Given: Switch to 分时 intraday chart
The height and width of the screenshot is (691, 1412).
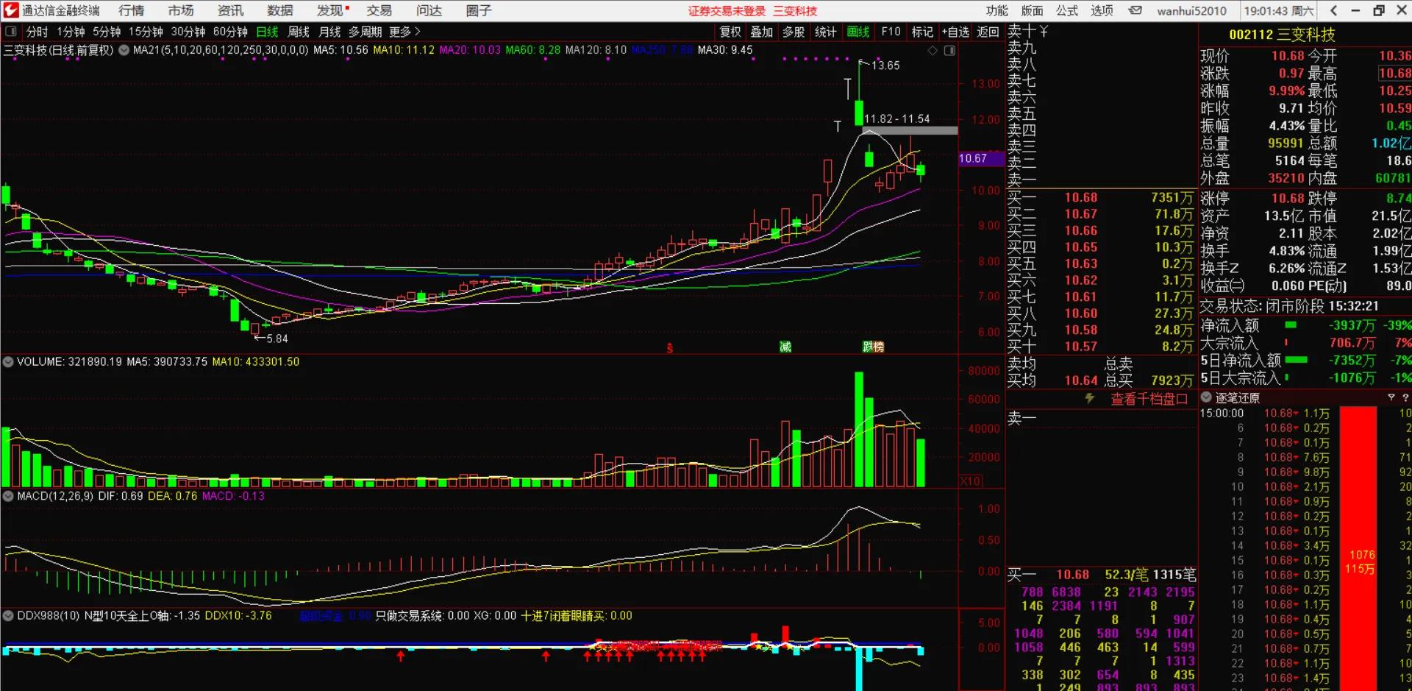Looking at the screenshot, I should 37,32.
